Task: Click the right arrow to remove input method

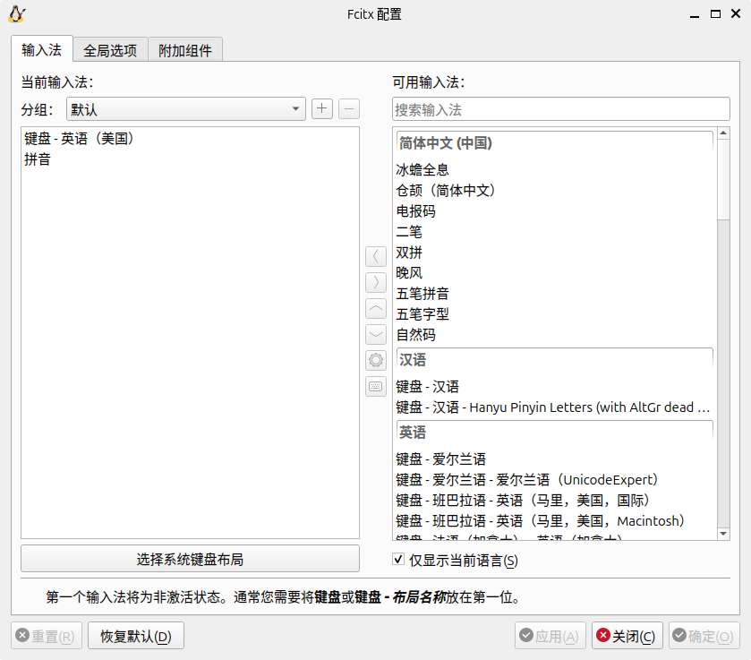Action: 376,282
